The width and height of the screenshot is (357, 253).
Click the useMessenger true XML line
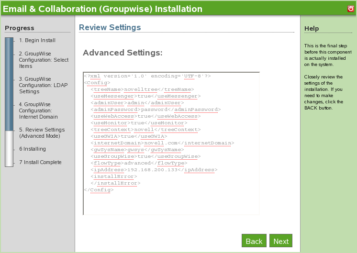point(145,96)
